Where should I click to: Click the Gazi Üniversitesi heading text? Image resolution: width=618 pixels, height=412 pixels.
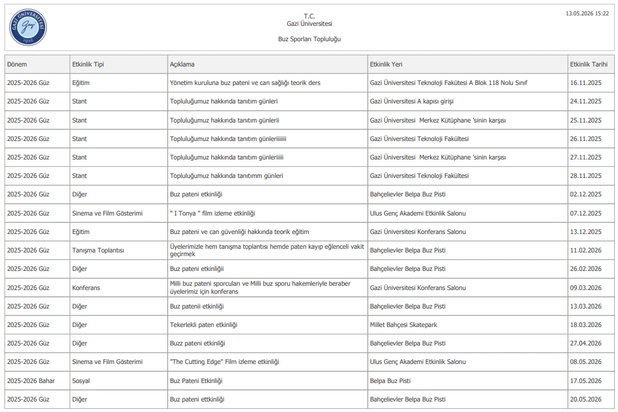(x=309, y=23)
